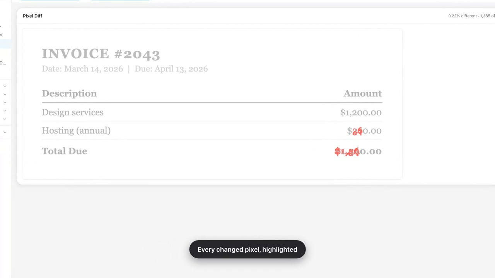
Task: Click the Total Due label
Action: point(65,151)
